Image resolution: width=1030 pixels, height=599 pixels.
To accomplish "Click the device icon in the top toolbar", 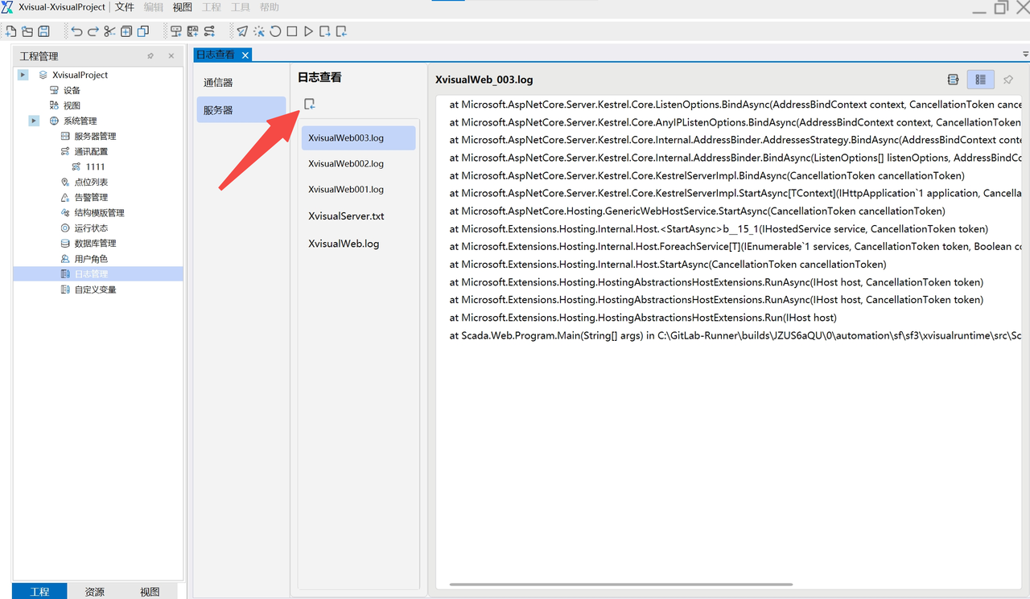I will coord(175,31).
